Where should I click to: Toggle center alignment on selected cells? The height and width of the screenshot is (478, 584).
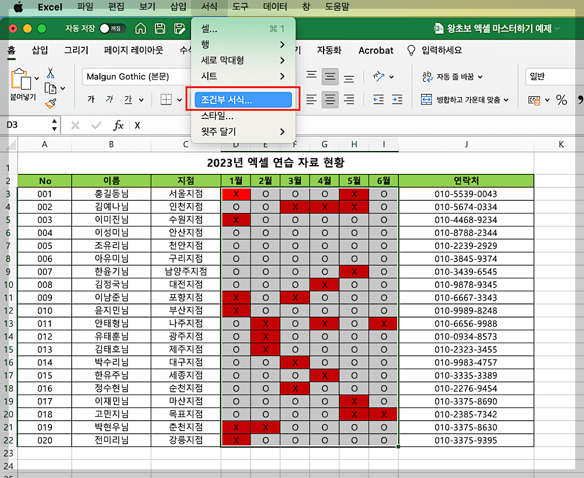tap(330, 99)
